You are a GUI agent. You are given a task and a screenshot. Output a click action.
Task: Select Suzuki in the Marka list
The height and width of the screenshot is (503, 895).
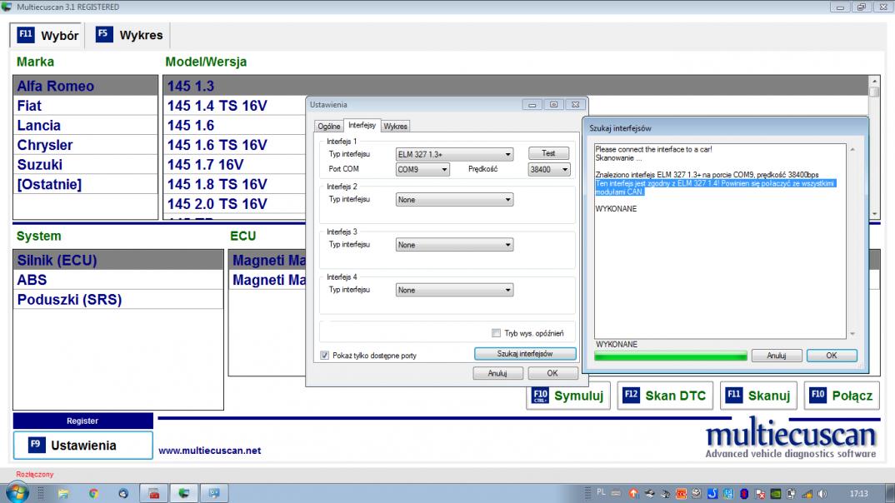coord(86,165)
